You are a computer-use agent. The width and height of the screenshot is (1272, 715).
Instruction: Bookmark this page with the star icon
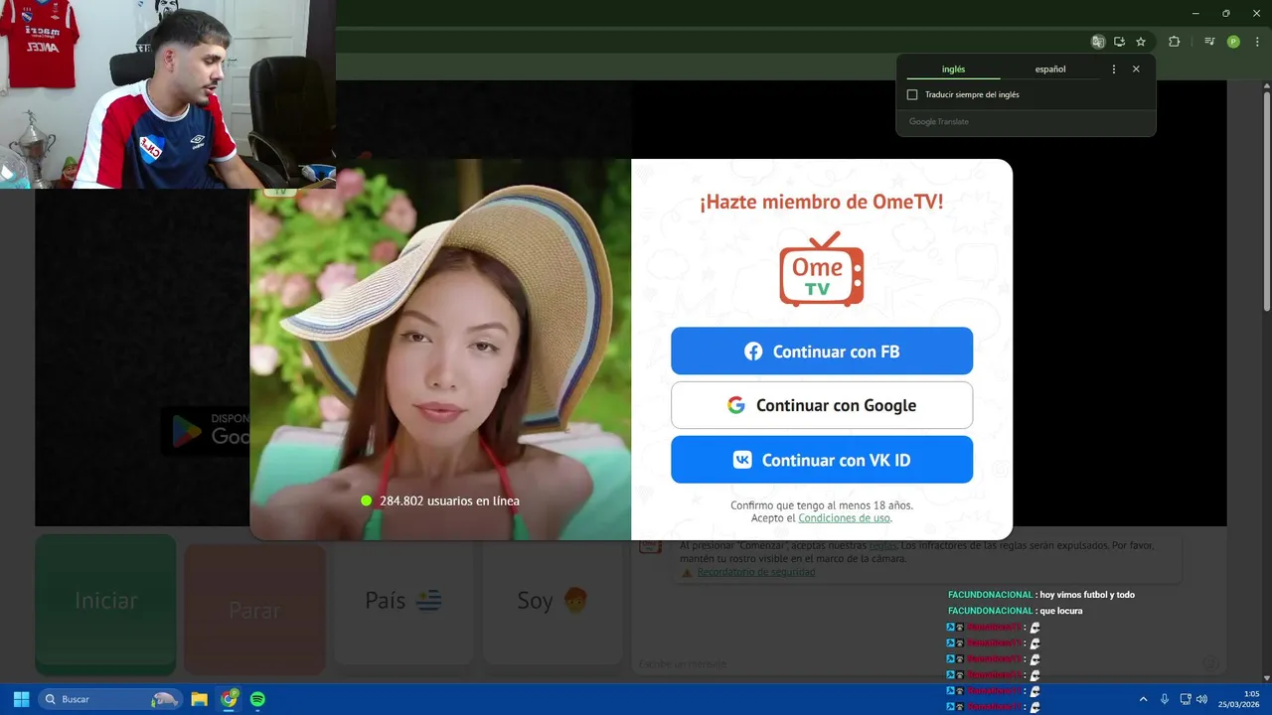pos(1141,42)
